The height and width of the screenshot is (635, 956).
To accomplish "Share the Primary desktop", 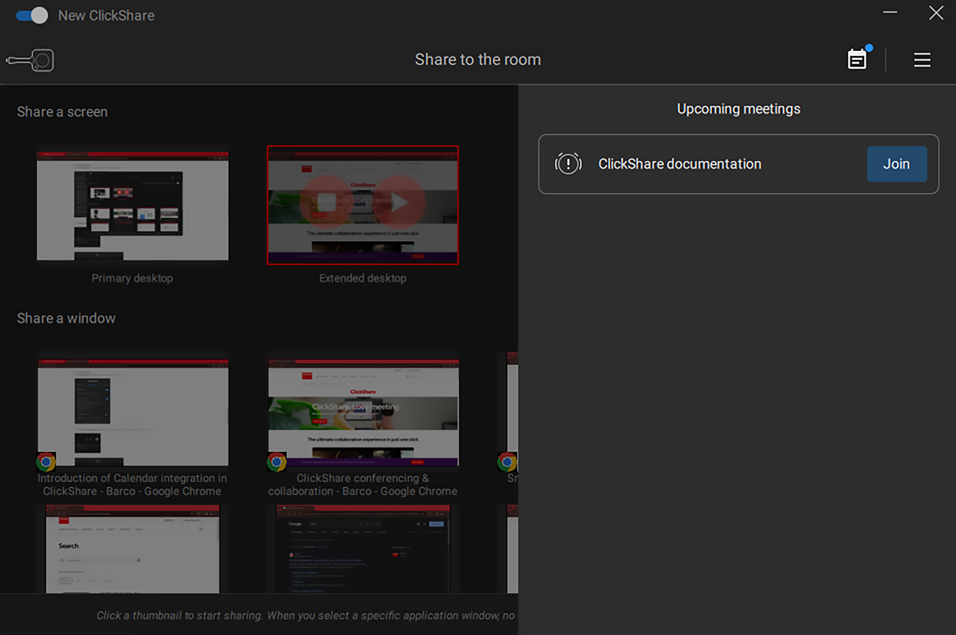I will click(x=132, y=205).
